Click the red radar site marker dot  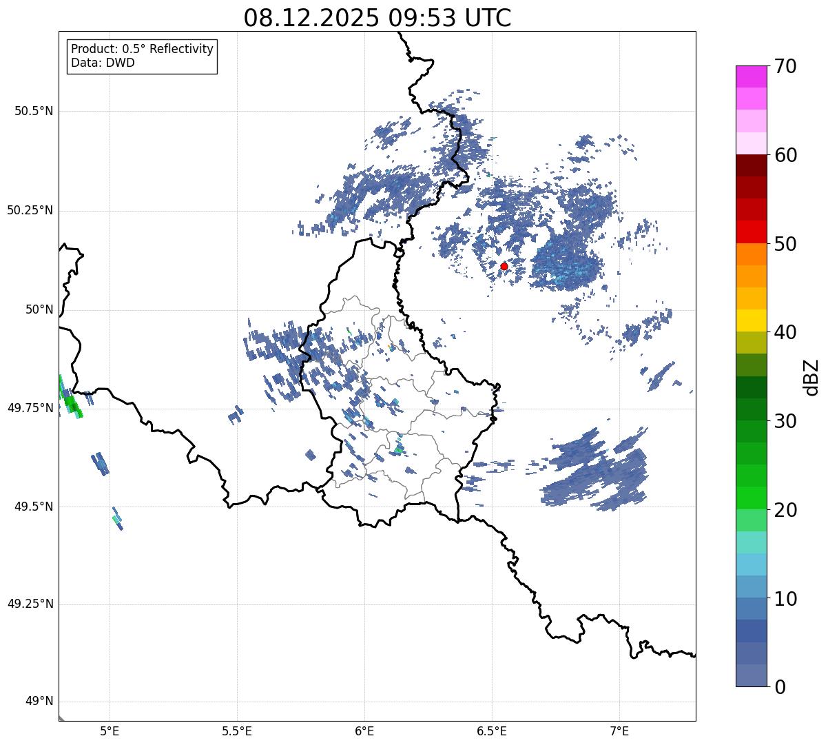[x=504, y=266]
